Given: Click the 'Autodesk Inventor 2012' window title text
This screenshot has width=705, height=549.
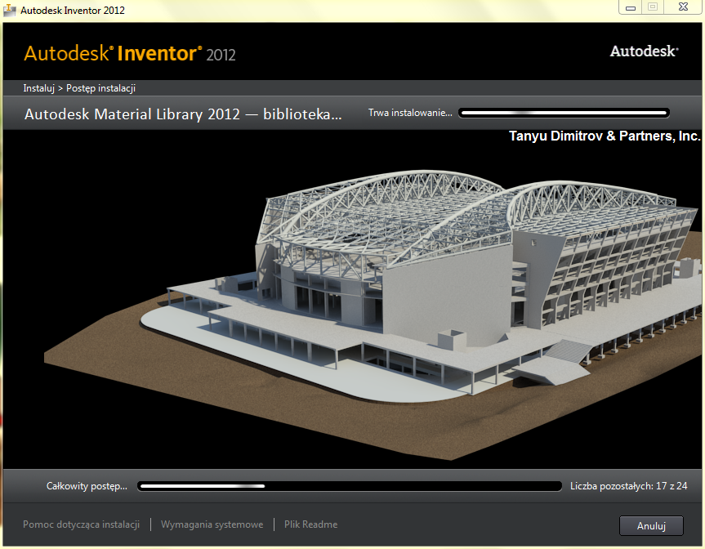Looking at the screenshot, I should (73, 11).
